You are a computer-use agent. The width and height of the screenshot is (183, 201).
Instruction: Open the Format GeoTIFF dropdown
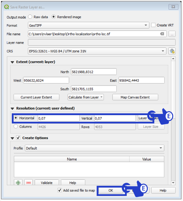click(x=89, y=25)
